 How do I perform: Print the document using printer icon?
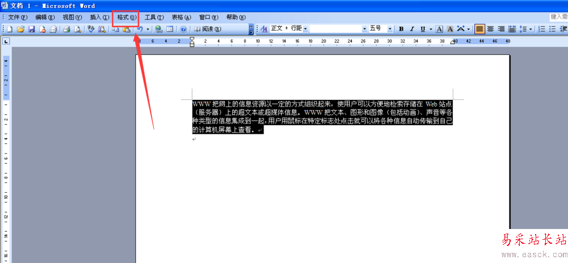66,29
